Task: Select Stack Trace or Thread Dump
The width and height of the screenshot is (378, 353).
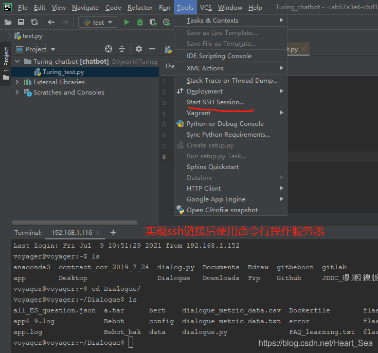Action: tap(231, 81)
